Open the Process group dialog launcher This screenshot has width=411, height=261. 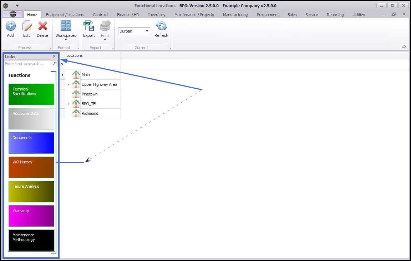pyautogui.click(x=50, y=48)
